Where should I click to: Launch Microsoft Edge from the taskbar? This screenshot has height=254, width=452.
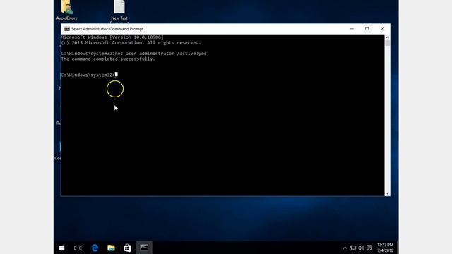[95, 248]
